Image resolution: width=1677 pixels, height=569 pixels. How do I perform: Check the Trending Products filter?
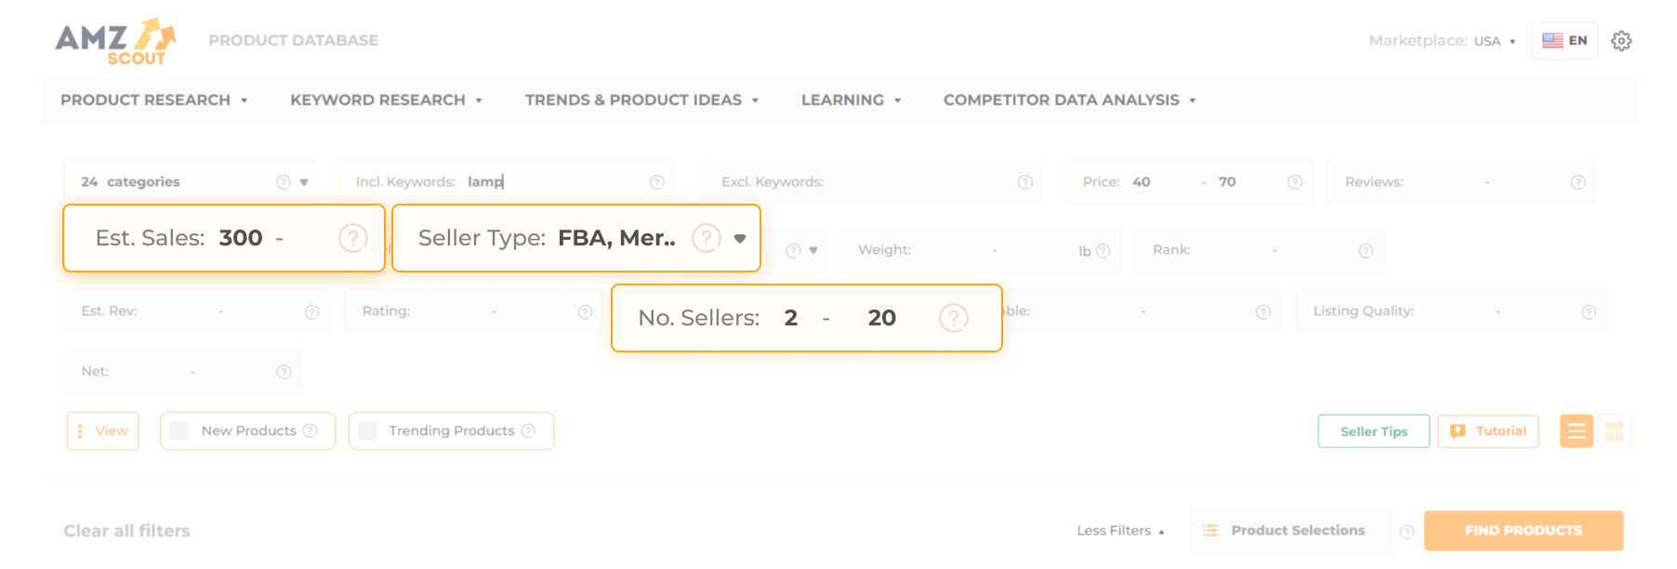[366, 430]
